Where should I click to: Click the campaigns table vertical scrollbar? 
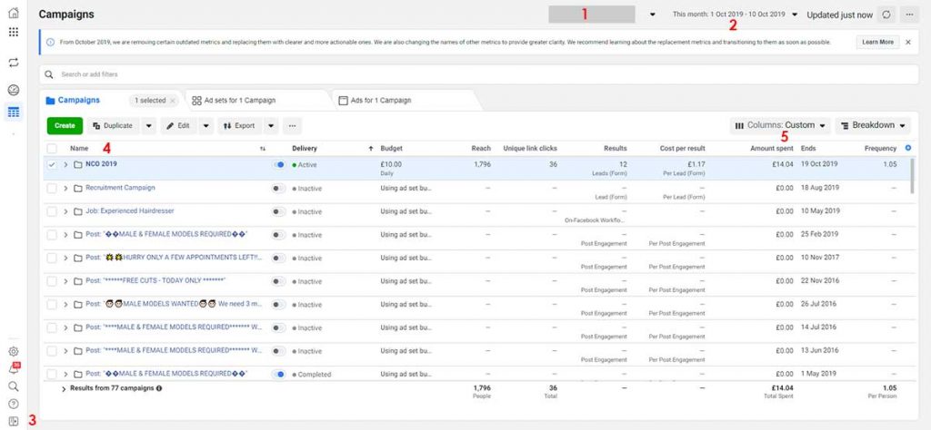click(x=912, y=178)
